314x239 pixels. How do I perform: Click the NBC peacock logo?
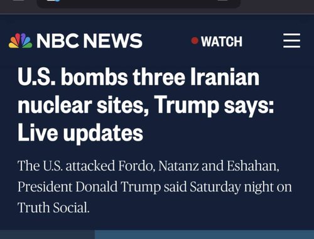click(21, 41)
